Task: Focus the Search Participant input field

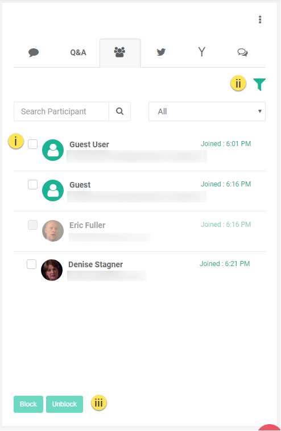Action: 61,111
